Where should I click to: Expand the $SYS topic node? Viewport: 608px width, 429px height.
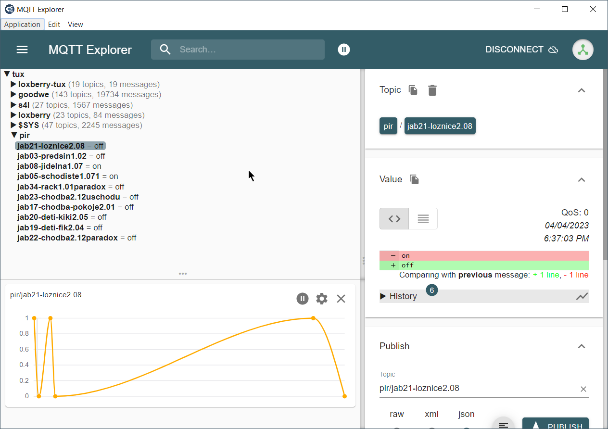click(x=13, y=125)
